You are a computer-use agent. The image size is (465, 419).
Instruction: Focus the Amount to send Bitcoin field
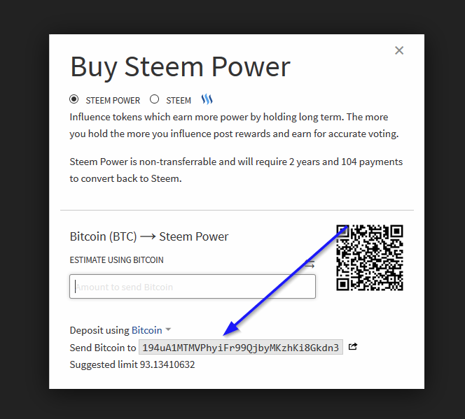click(x=193, y=287)
